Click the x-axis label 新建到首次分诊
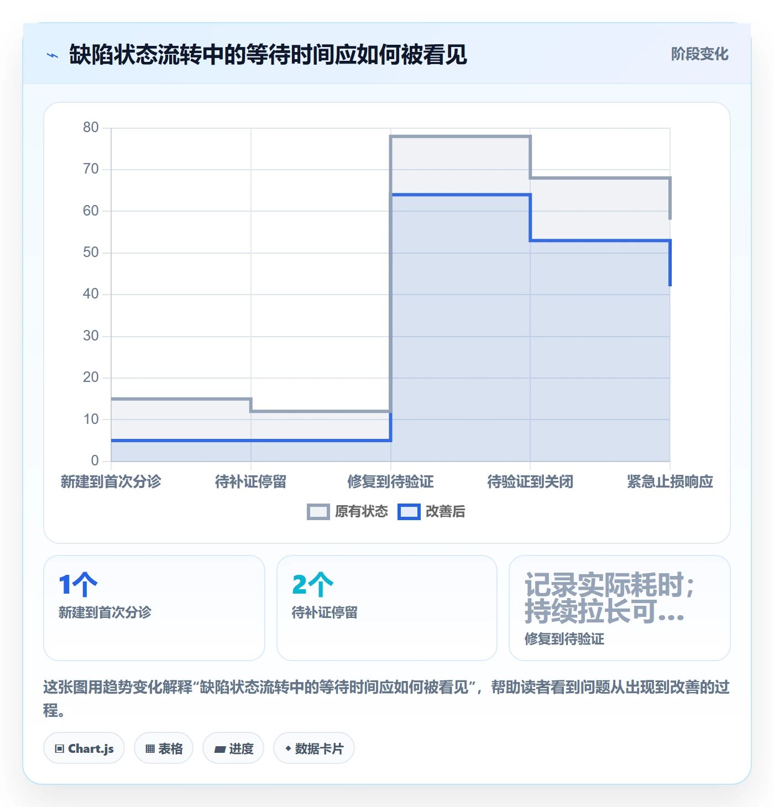The image size is (774, 807). pos(111,482)
